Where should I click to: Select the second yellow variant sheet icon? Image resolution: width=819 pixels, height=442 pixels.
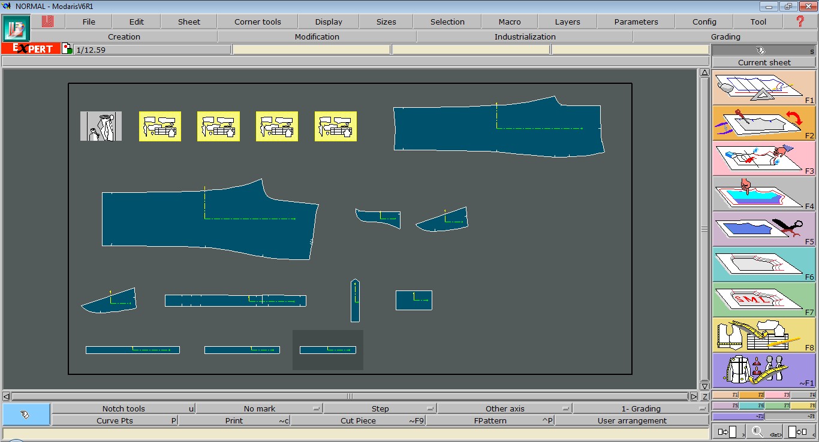(218, 126)
